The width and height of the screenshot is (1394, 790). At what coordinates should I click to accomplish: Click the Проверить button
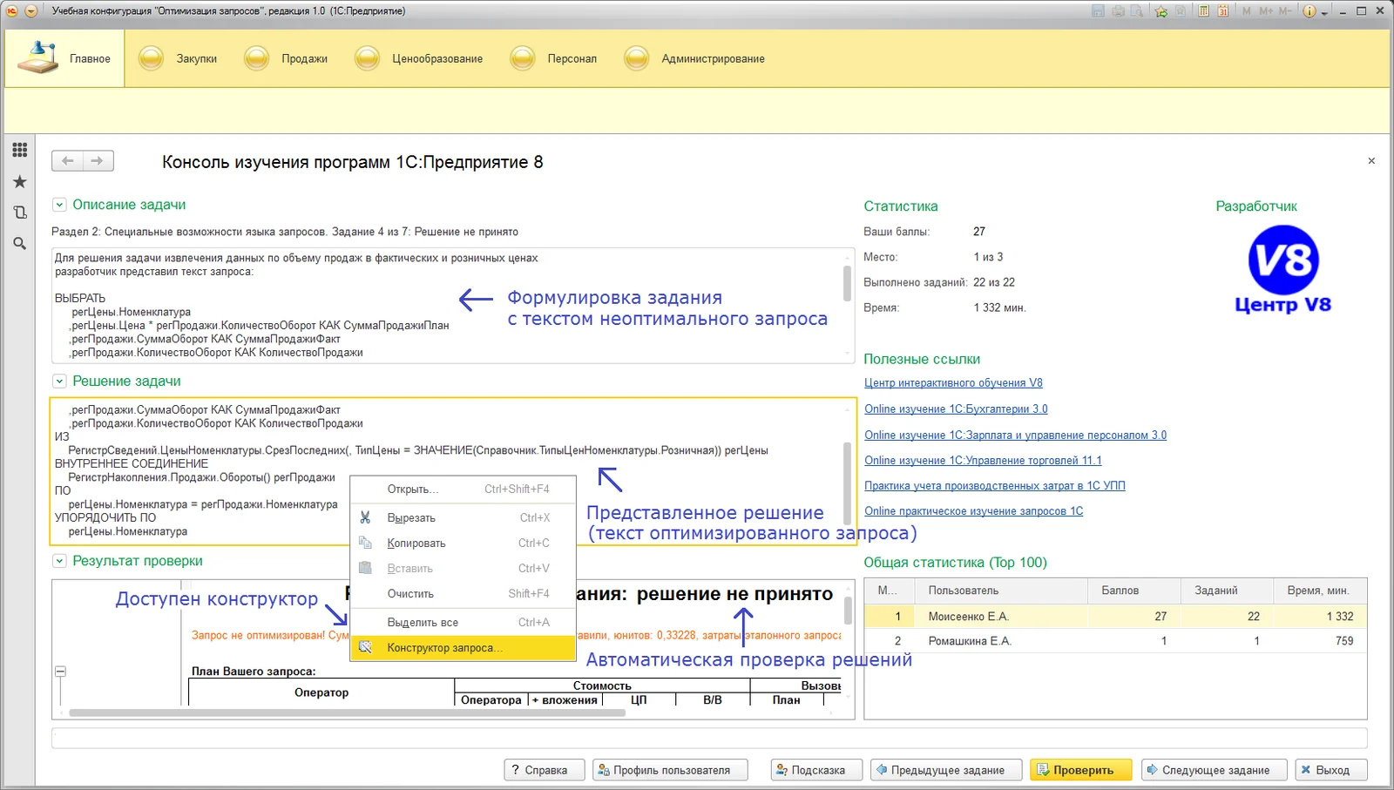pyautogui.click(x=1080, y=770)
